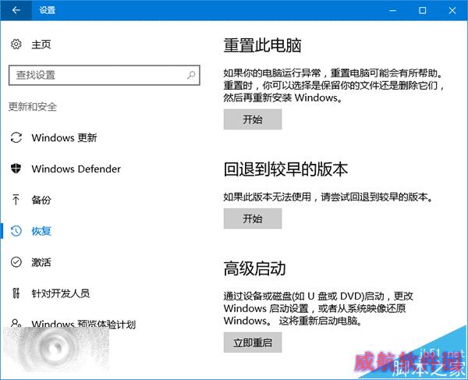Click the 恢复 clock history icon
468x380 pixels.
coord(16,231)
